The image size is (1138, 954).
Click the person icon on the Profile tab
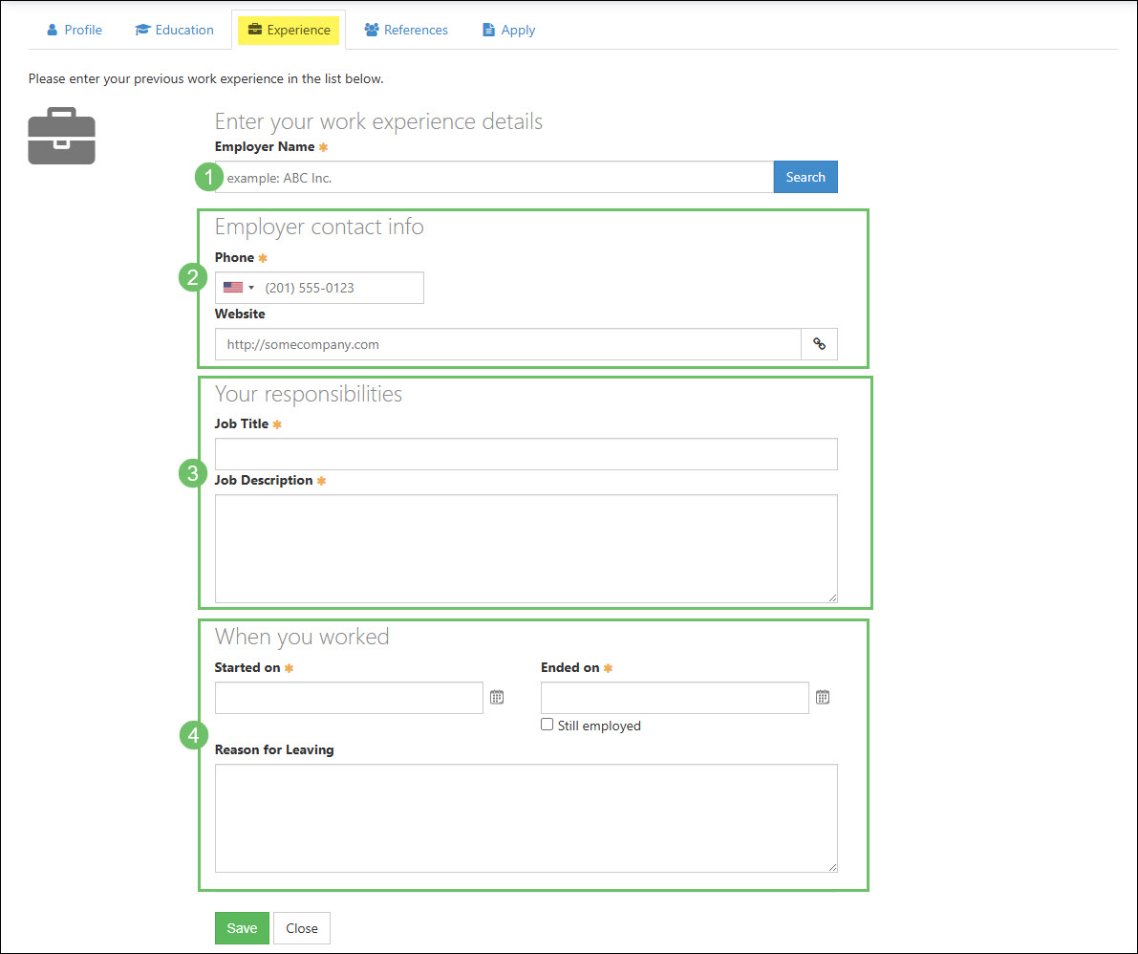51,30
